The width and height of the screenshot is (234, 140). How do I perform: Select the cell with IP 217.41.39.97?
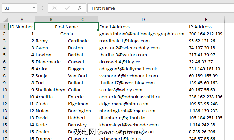point(206,55)
